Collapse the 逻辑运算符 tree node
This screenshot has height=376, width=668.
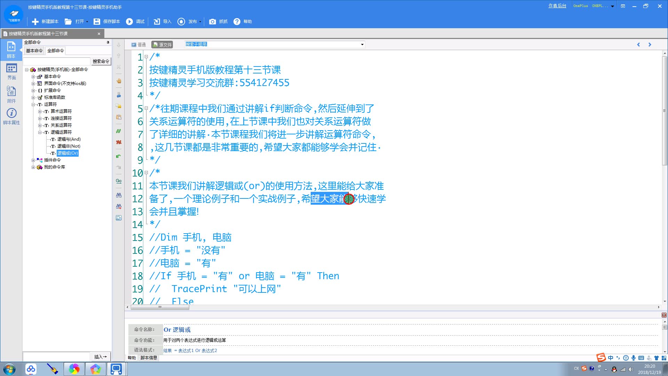pos(40,132)
